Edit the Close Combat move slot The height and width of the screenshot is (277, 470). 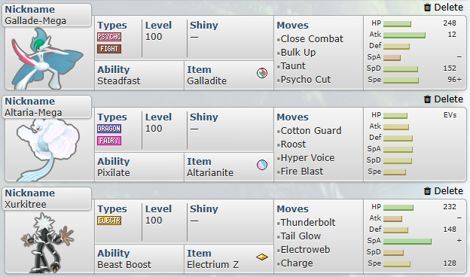tap(312, 39)
